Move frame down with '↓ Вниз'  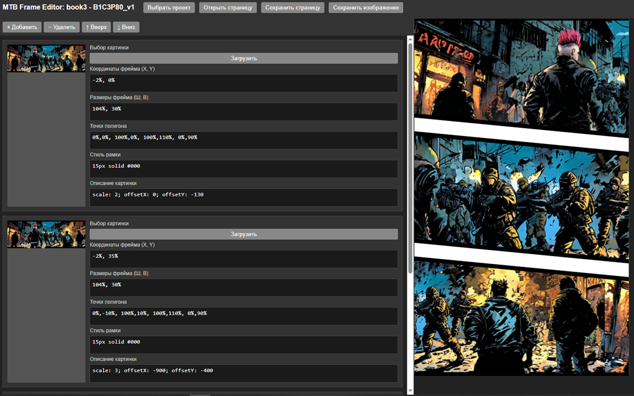point(126,27)
